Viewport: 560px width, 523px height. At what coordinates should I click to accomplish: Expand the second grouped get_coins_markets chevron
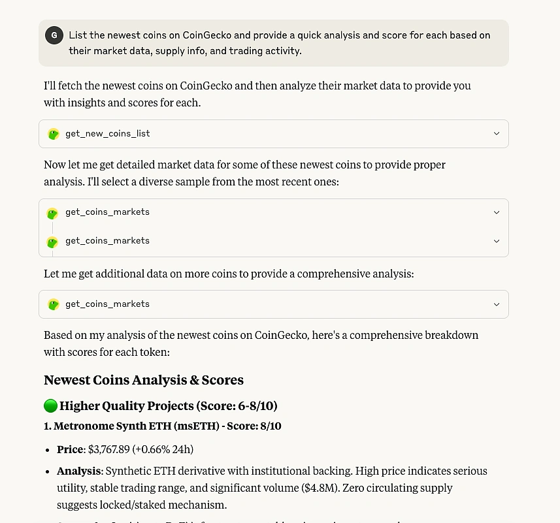coord(497,241)
